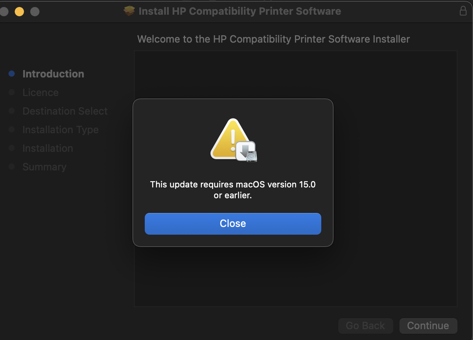
Task: Click the package box icon in title bar
Action: click(x=129, y=11)
